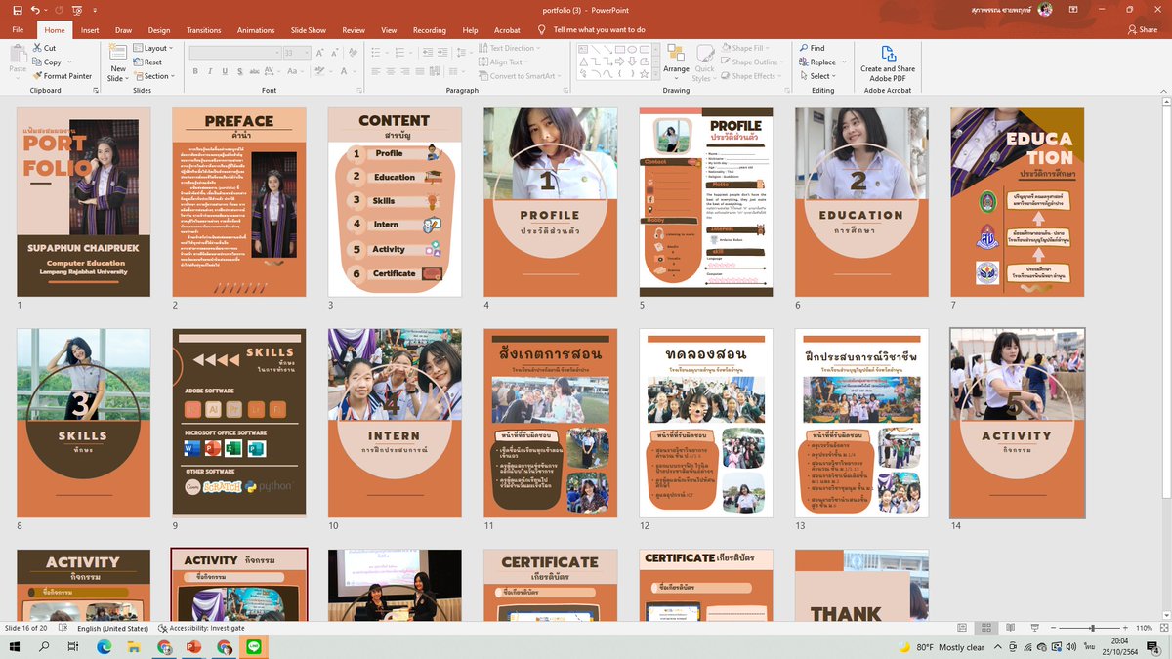
Task: Go to the Design ribbon tab
Action: [159, 30]
